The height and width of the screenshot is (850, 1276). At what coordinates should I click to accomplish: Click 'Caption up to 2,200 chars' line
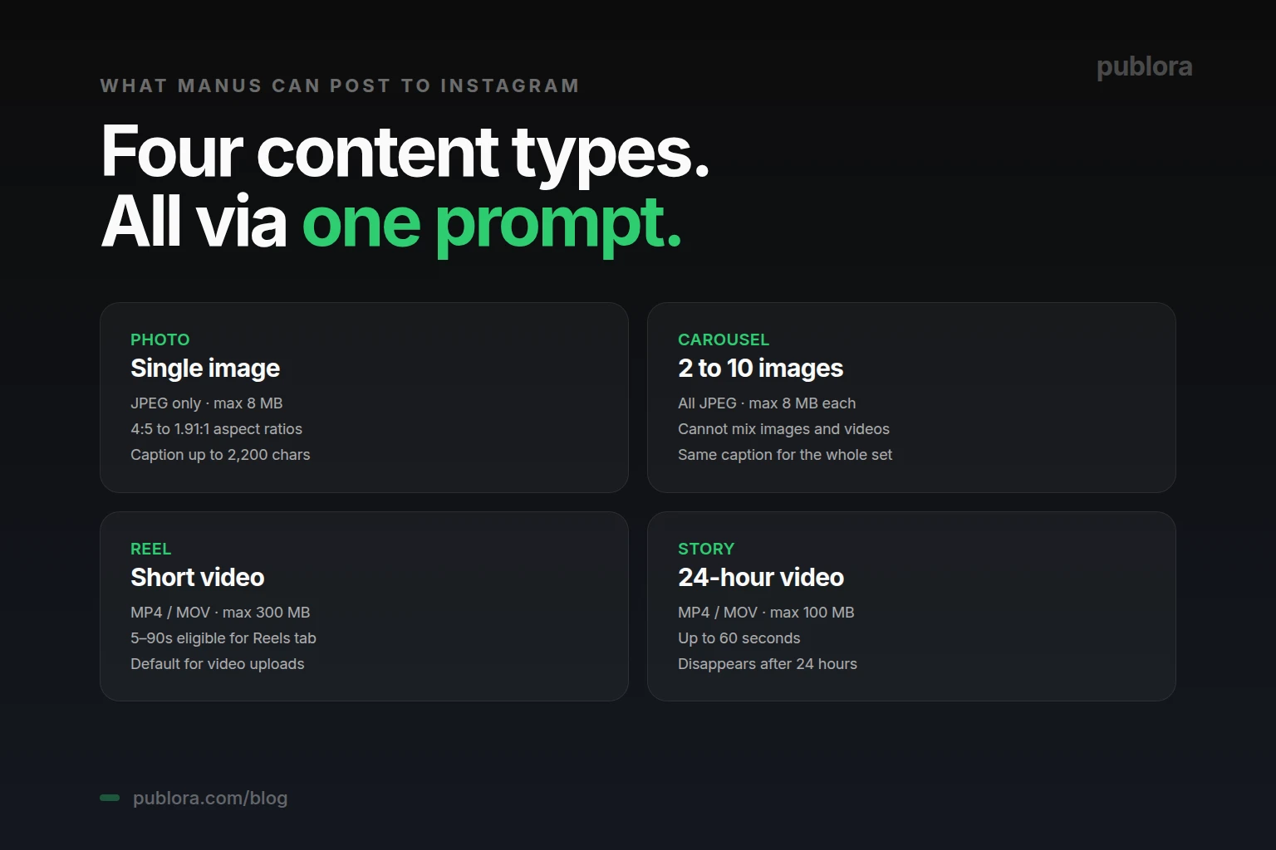pos(220,455)
